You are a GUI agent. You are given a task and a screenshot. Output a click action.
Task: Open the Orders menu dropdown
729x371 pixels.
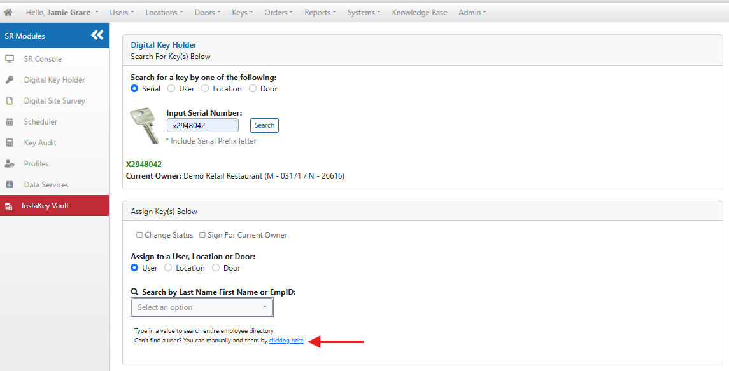tap(278, 13)
